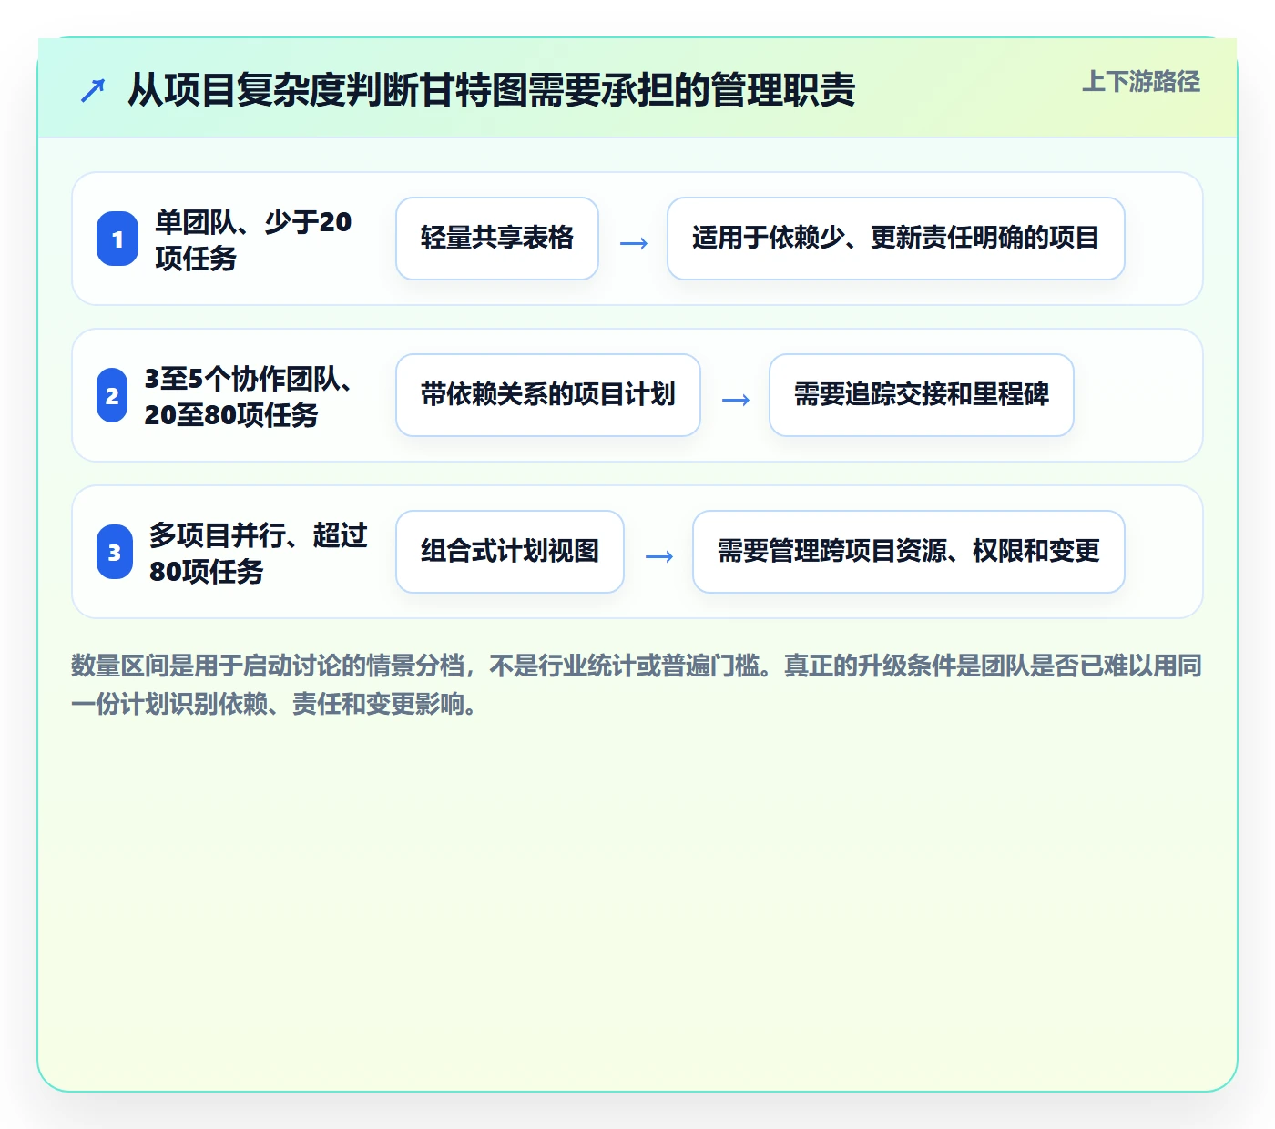The height and width of the screenshot is (1129, 1275).
Task: Click the footnote paragraph starting 数量区间是用于启动讨论
Action: tap(637, 685)
